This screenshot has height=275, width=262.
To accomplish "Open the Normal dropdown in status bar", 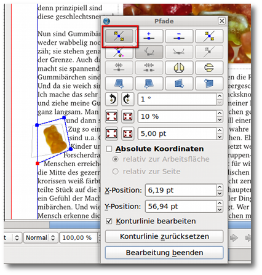I will pyautogui.click(x=41, y=237).
